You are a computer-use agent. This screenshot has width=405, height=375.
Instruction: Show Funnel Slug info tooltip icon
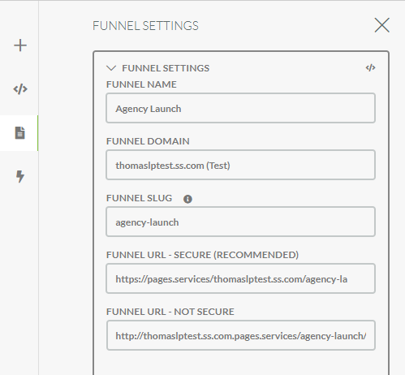pyautogui.click(x=187, y=199)
